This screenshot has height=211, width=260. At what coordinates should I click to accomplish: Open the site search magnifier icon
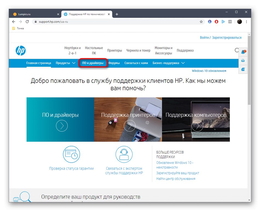click(x=237, y=50)
